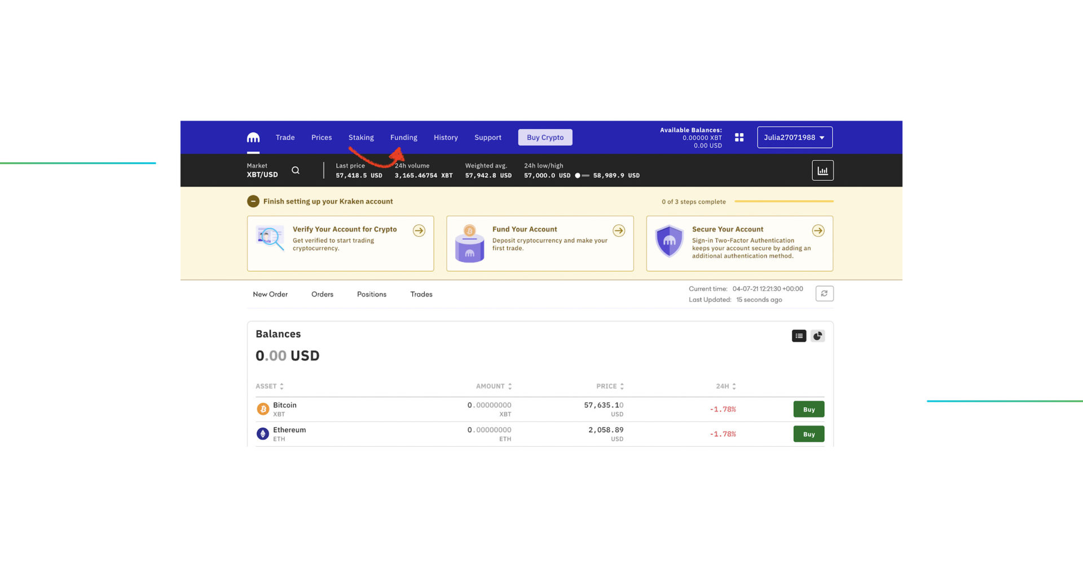Switch to the Positions tab
Image resolution: width=1083 pixels, height=568 pixels.
click(371, 294)
